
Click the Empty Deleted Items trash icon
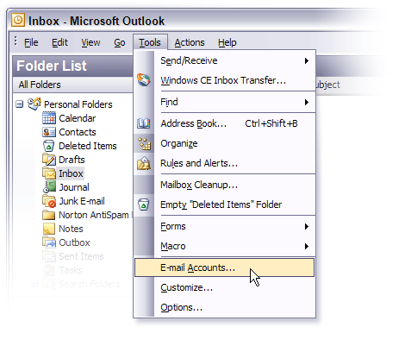pyautogui.click(x=144, y=204)
